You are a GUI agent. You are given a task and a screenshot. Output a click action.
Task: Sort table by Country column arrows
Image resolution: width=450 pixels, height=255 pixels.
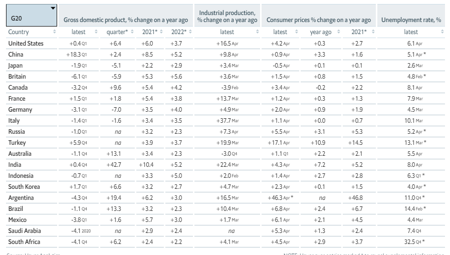pyautogui.click(x=55, y=32)
